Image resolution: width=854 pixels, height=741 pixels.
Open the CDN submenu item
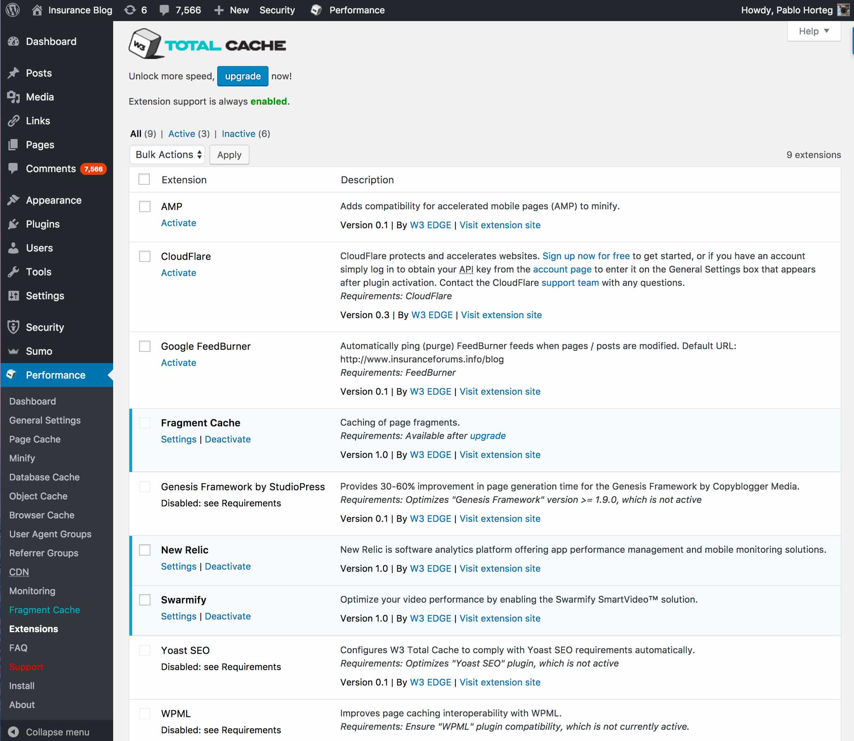[19, 572]
